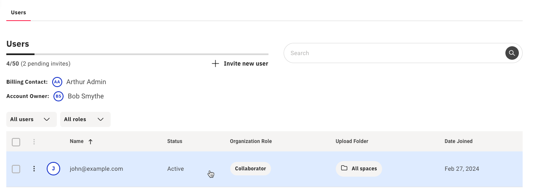This screenshot has height=188, width=534.
Task: Select the checkbox for john@example.com row
Action: point(16,169)
